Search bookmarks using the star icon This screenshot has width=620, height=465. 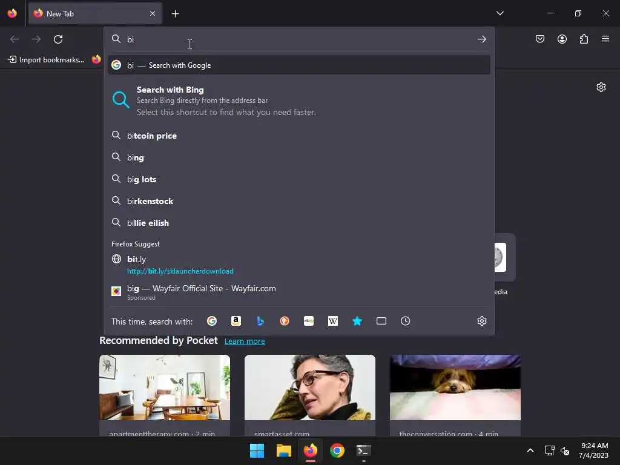(357, 321)
